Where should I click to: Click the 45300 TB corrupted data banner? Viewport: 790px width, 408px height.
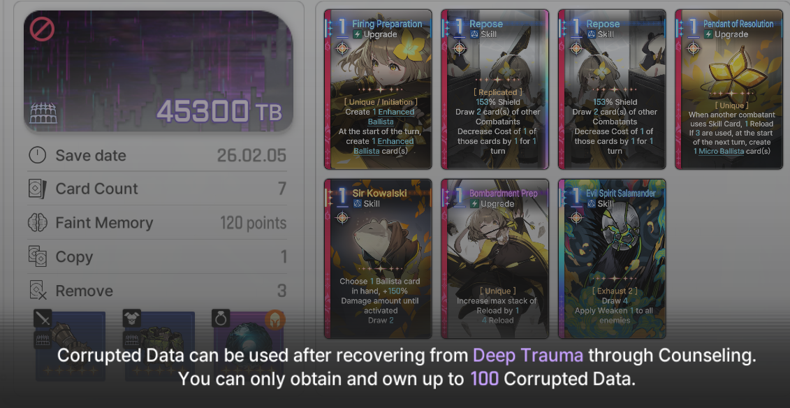[x=159, y=71]
